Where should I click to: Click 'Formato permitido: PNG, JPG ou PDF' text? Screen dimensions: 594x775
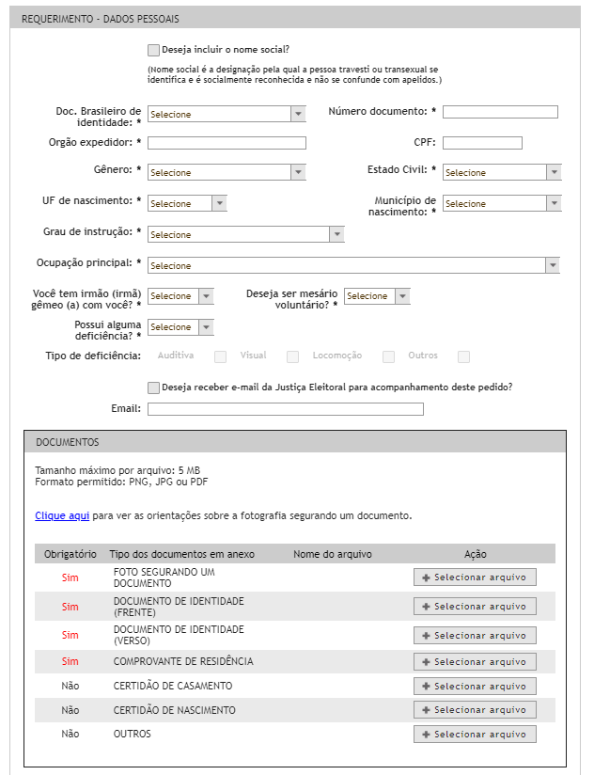[x=121, y=482]
